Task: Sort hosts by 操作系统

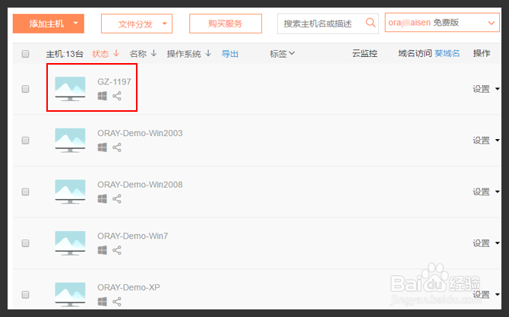Action: (x=189, y=53)
